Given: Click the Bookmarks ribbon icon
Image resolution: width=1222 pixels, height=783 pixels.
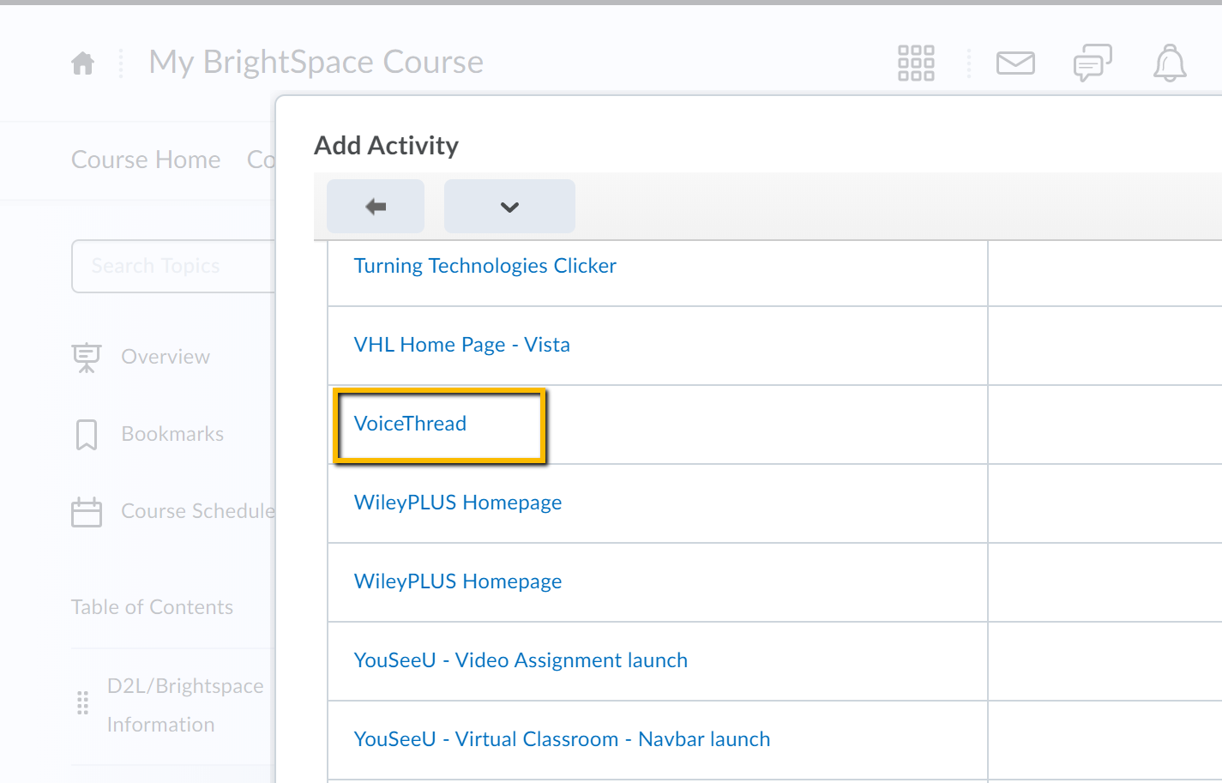Looking at the screenshot, I should tap(86, 434).
